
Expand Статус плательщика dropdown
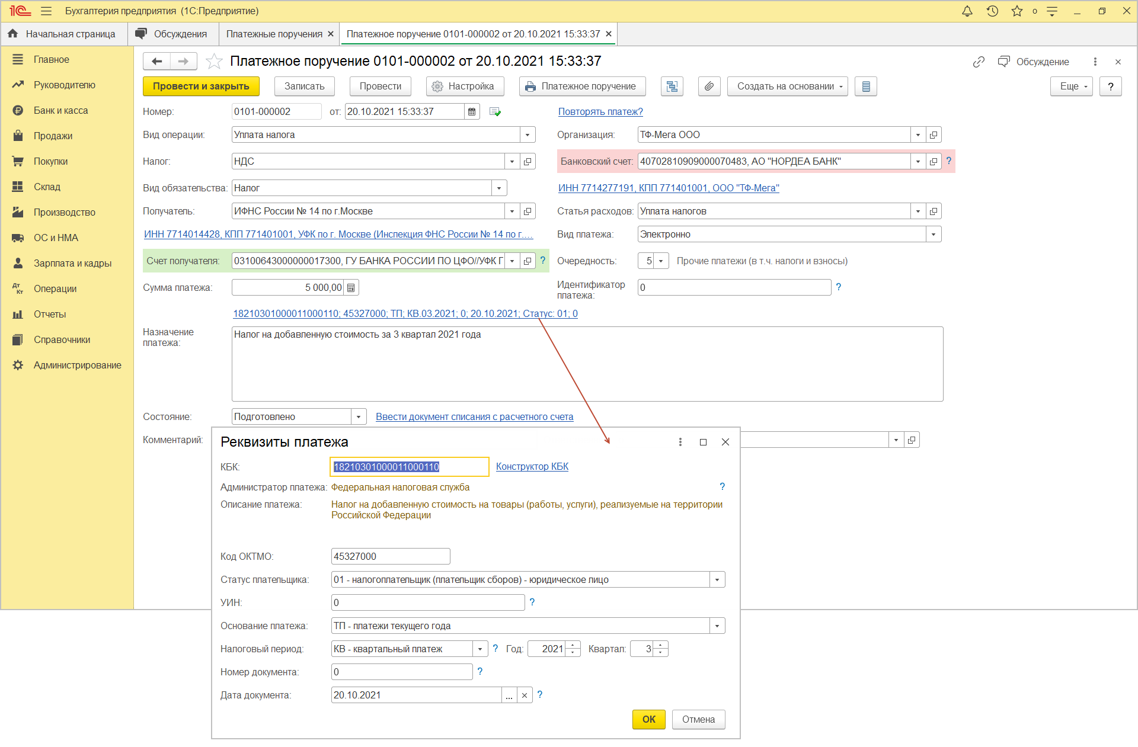click(x=717, y=579)
